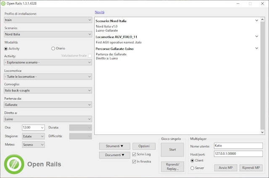This screenshot has height=178, width=269.
Task: Open the Activity dropdown Esplorazione scenario
Action: click(x=48, y=62)
